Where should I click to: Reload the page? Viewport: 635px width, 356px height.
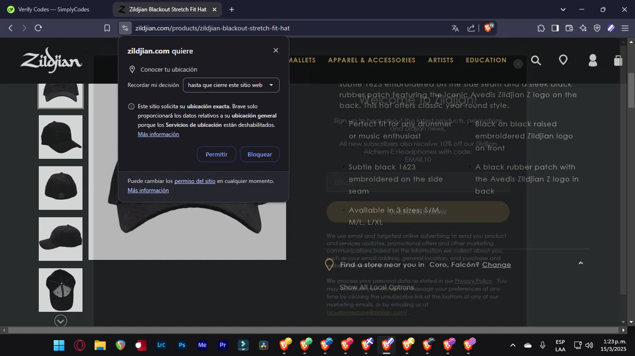pyautogui.click(x=38, y=28)
